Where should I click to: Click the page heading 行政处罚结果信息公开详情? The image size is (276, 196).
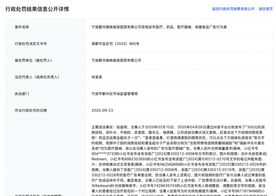(x=37, y=9)
